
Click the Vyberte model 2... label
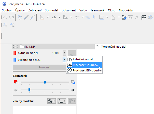30,60
